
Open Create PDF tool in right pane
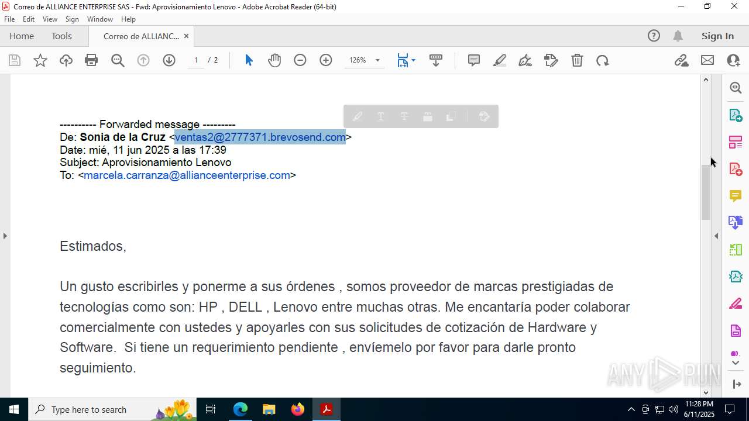coord(736,169)
